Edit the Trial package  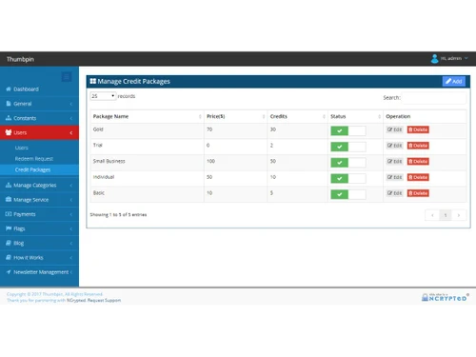394,146
